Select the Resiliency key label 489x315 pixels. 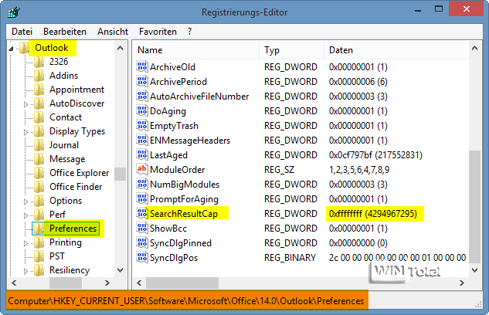click(x=70, y=270)
